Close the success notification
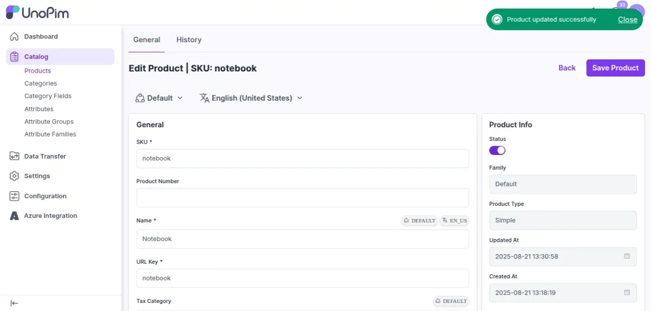This screenshot has width=651, height=311. tap(627, 20)
